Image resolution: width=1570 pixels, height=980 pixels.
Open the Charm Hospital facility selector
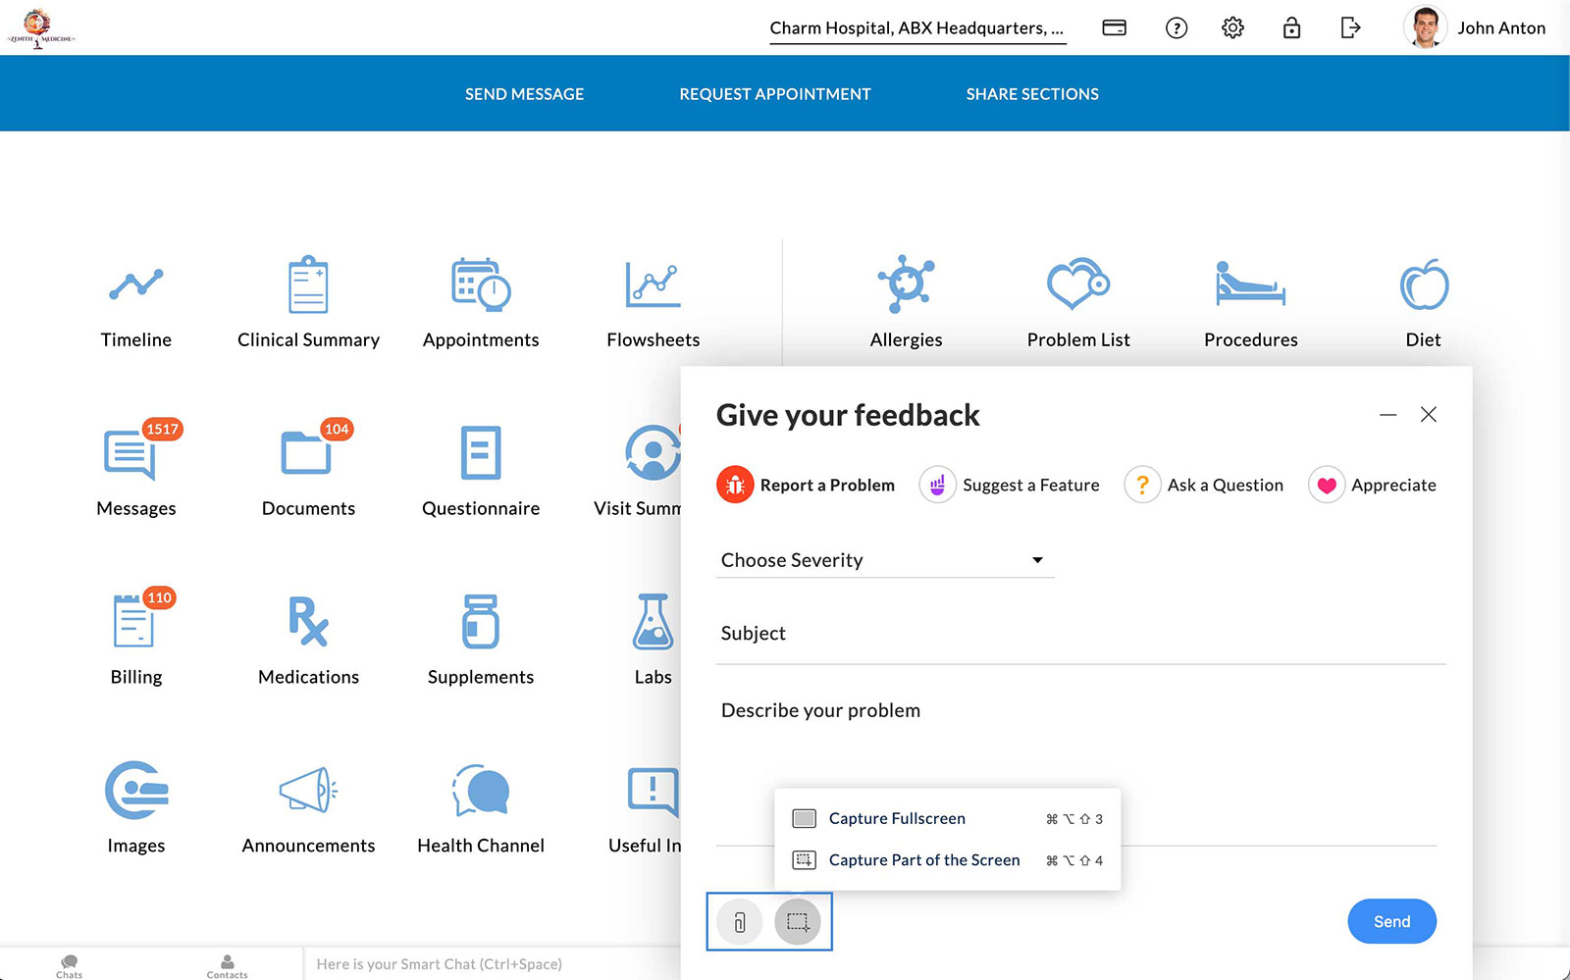[x=916, y=28]
